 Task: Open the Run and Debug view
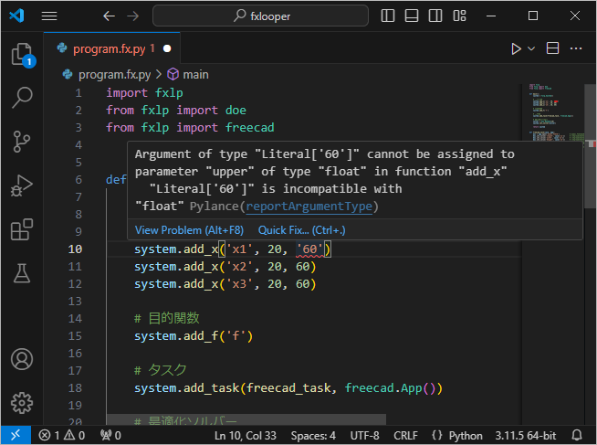pyautogui.click(x=22, y=185)
